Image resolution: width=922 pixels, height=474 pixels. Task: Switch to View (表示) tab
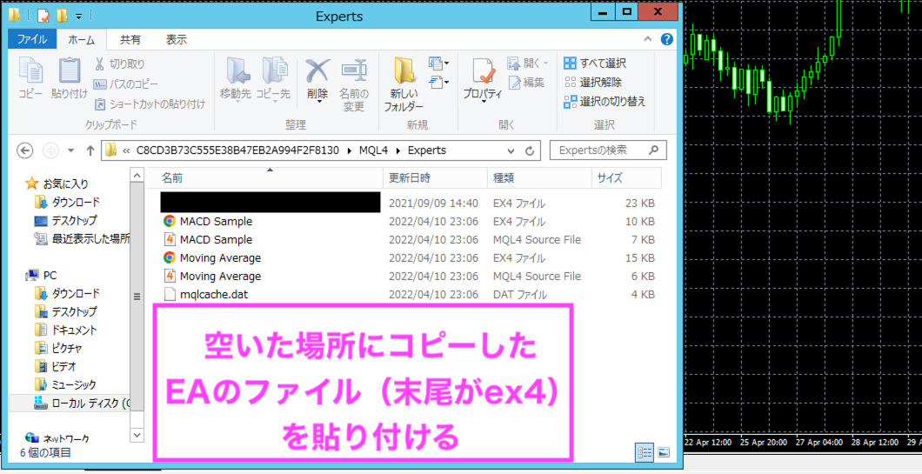coord(176,39)
